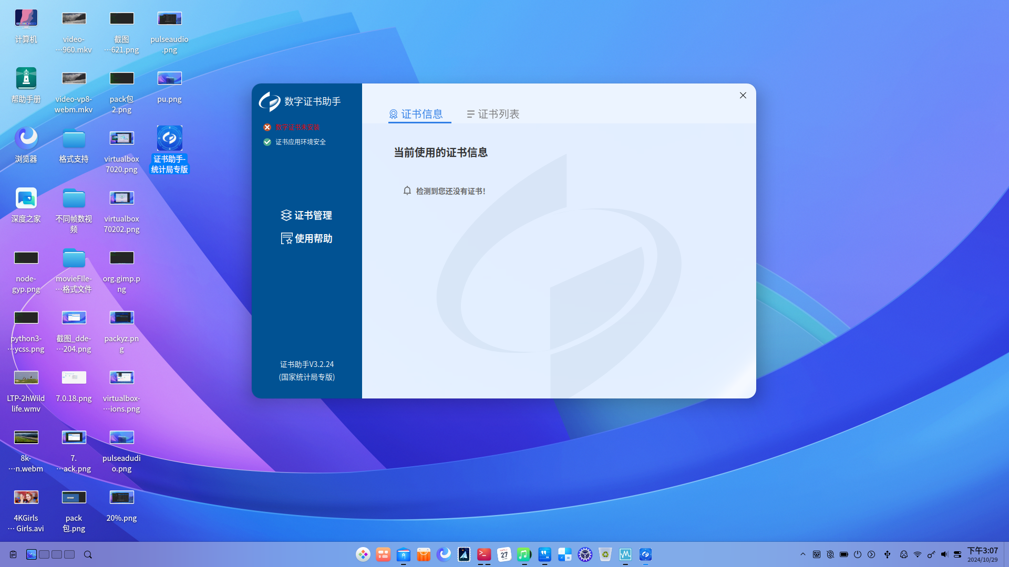Screen dimensions: 1009x567
Task: Click the 数字证书助手 logo icon
Action: (270, 101)
